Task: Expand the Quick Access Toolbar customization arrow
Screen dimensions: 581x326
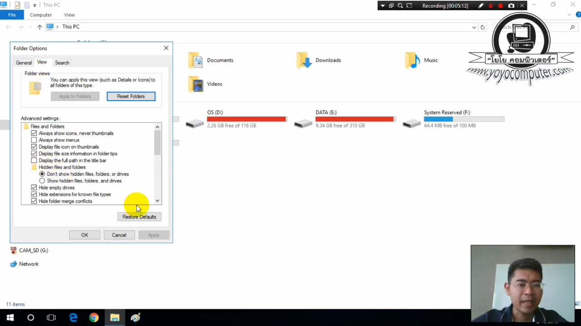Action: coord(35,5)
